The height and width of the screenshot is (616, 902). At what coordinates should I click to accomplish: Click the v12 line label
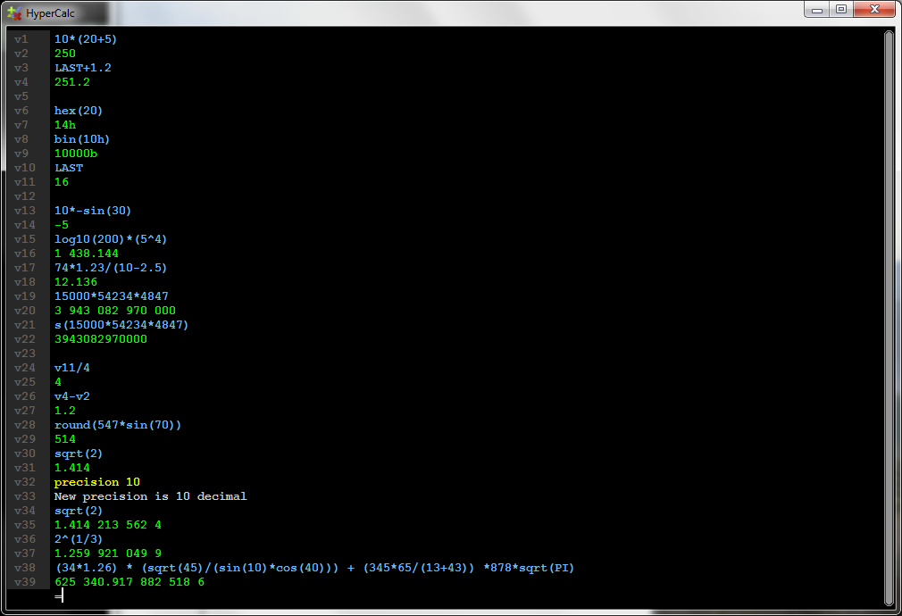[x=25, y=196]
